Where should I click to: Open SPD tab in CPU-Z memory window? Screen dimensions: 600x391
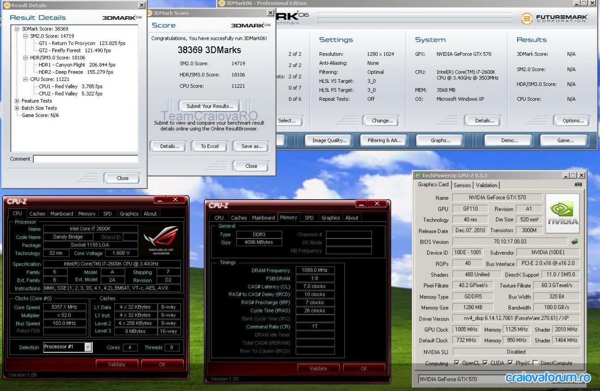click(x=309, y=218)
